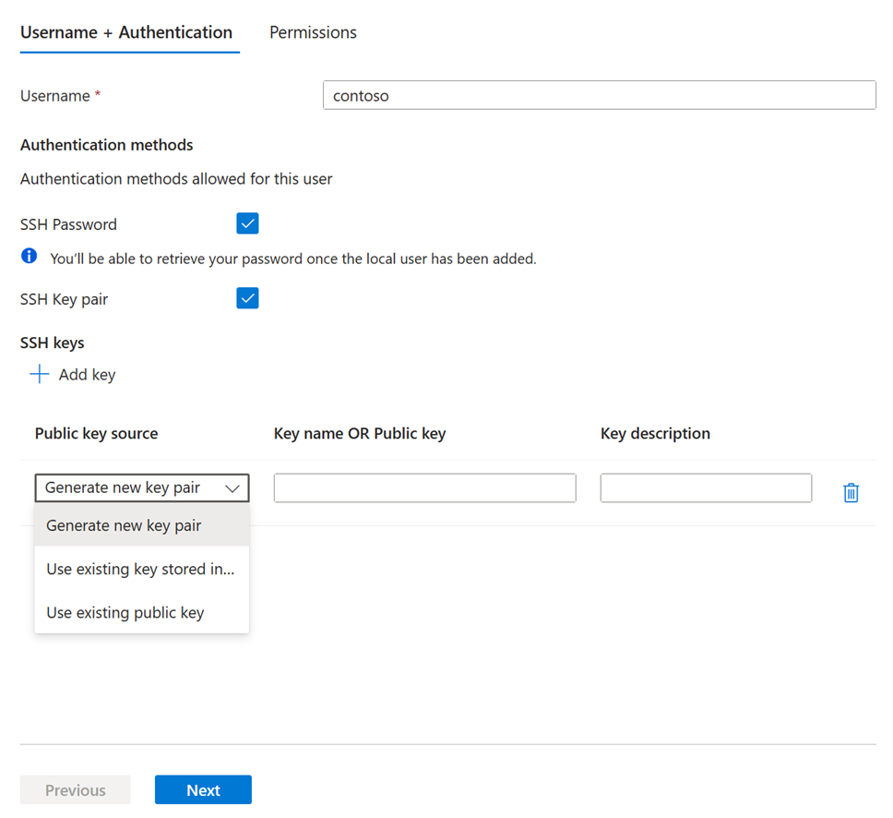Delete the SSH key row using the trash icon
Image resolution: width=893 pixels, height=818 pixels.
point(851,492)
